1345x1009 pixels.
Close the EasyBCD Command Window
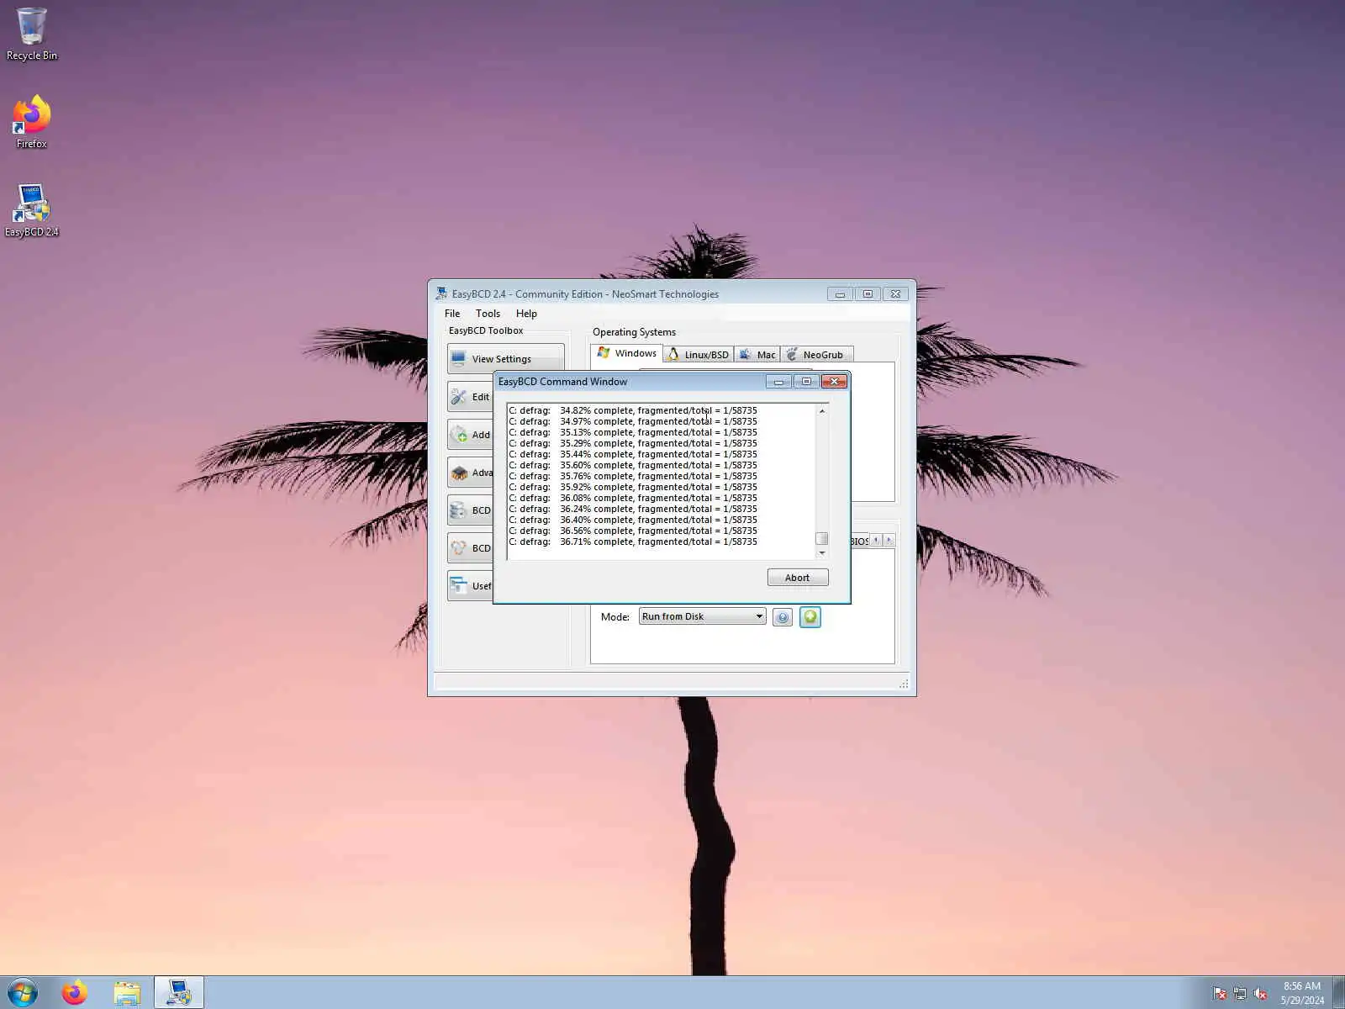pyautogui.click(x=834, y=382)
